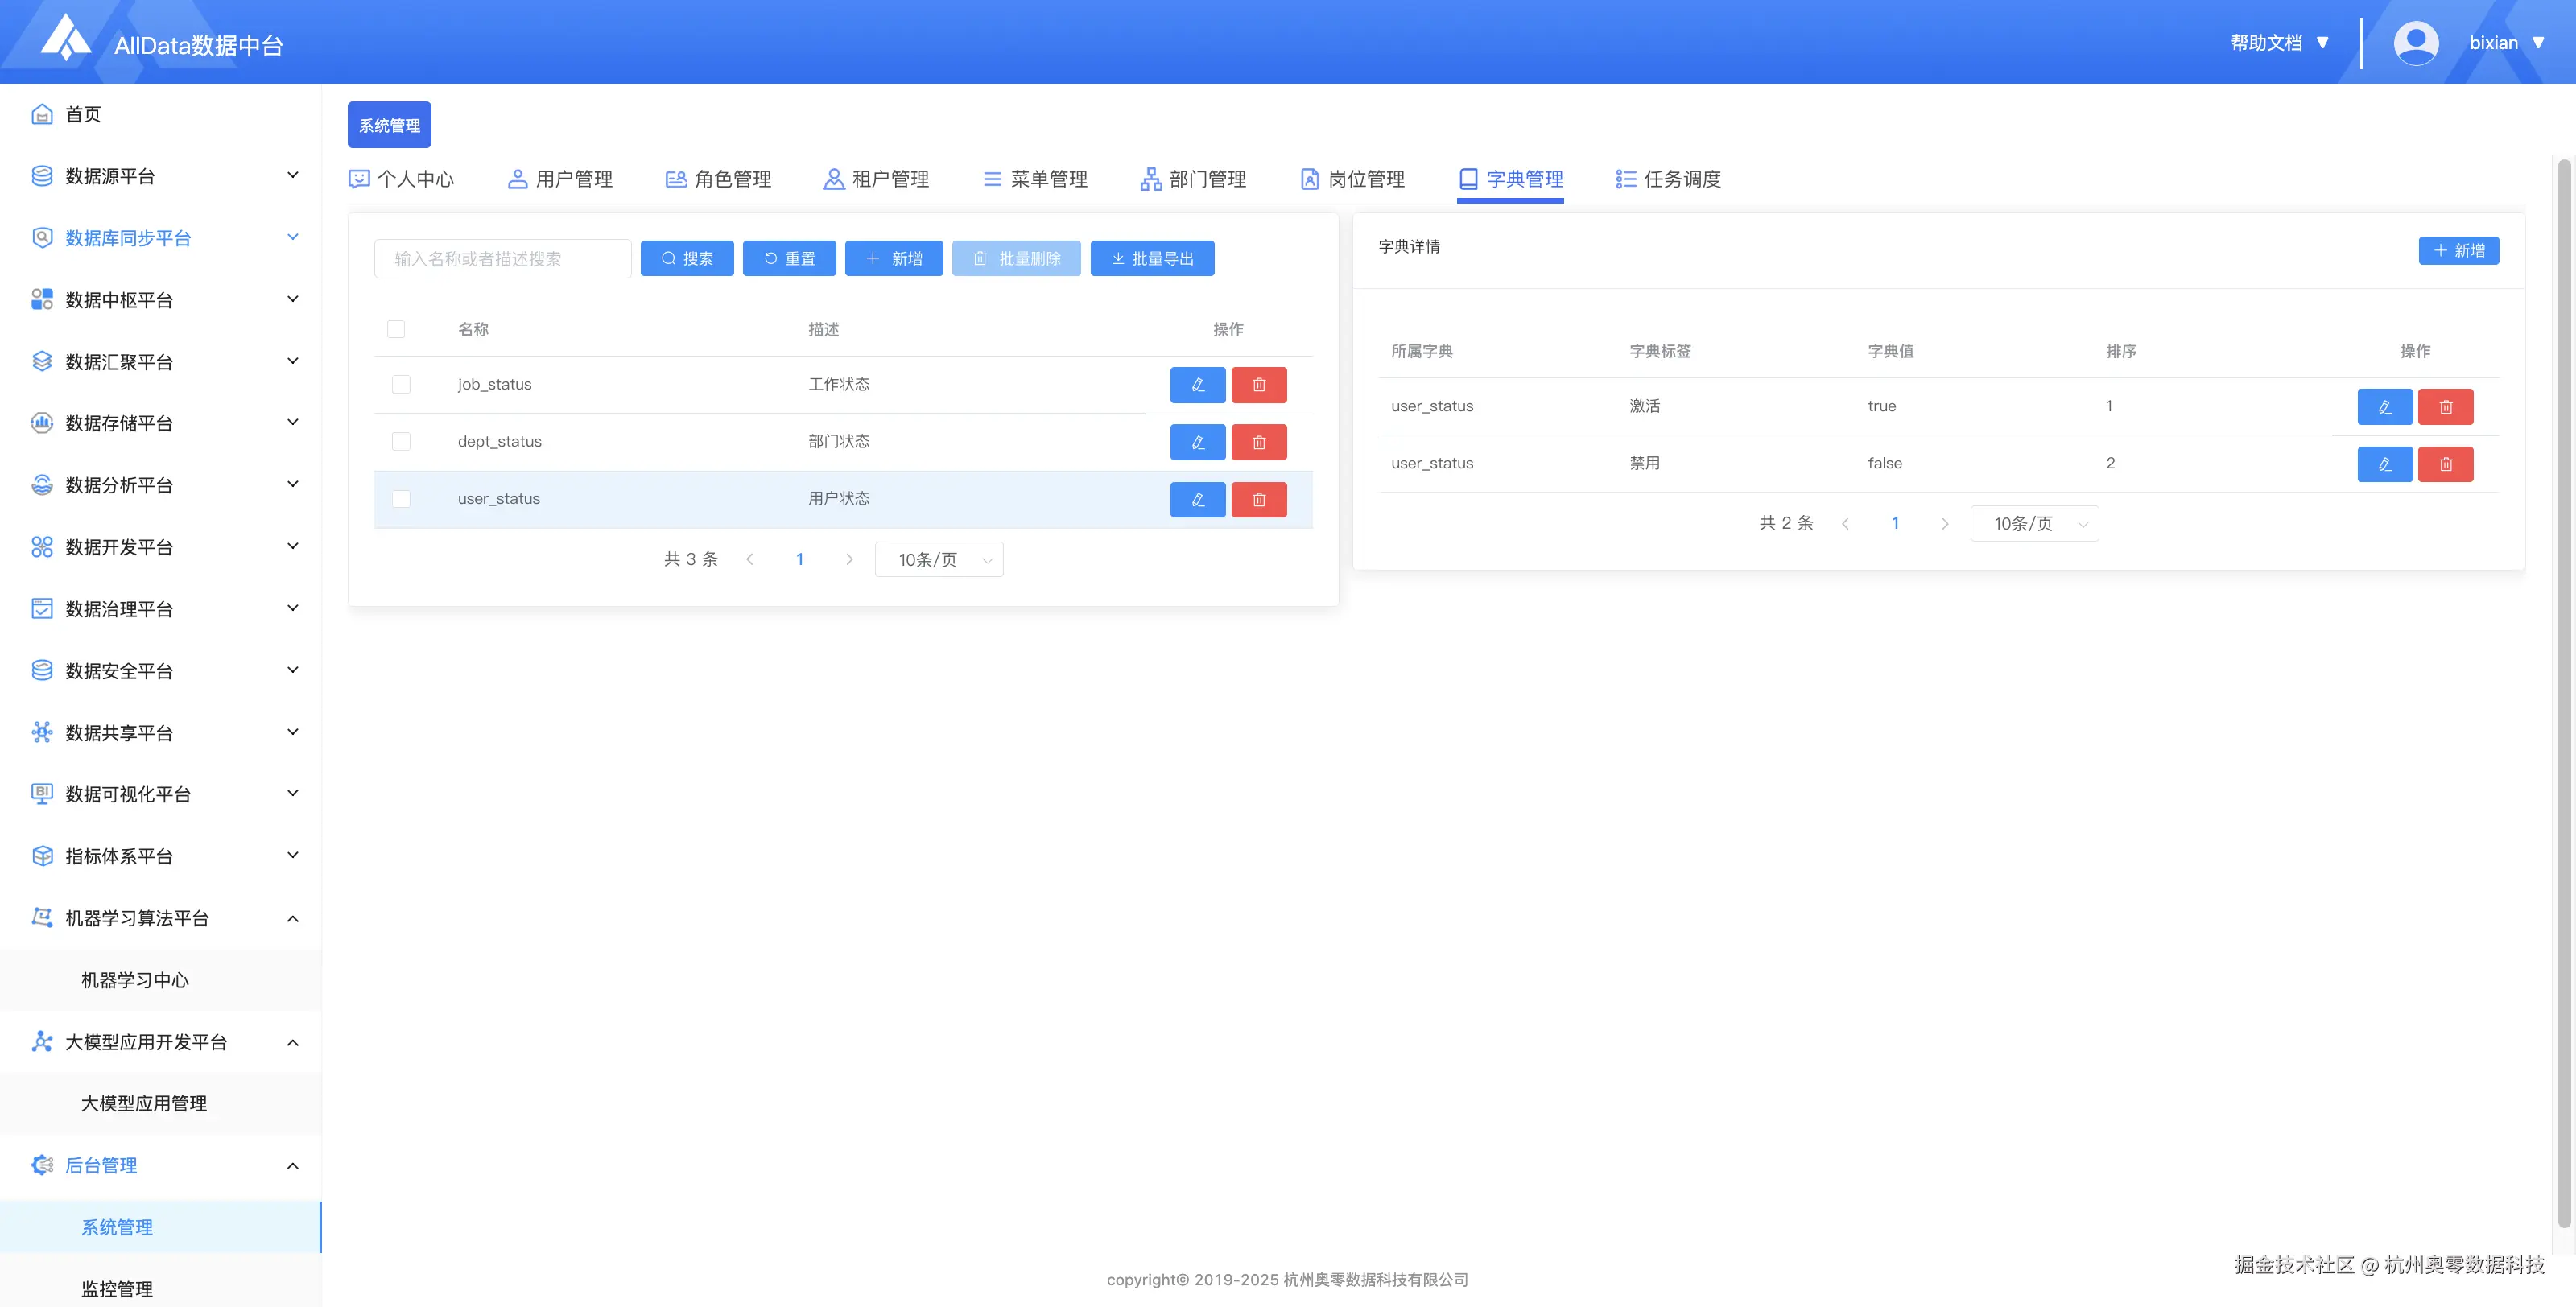Delete the 禁用 dictionary detail item
This screenshot has height=1307, width=2576.
[x=2445, y=464]
